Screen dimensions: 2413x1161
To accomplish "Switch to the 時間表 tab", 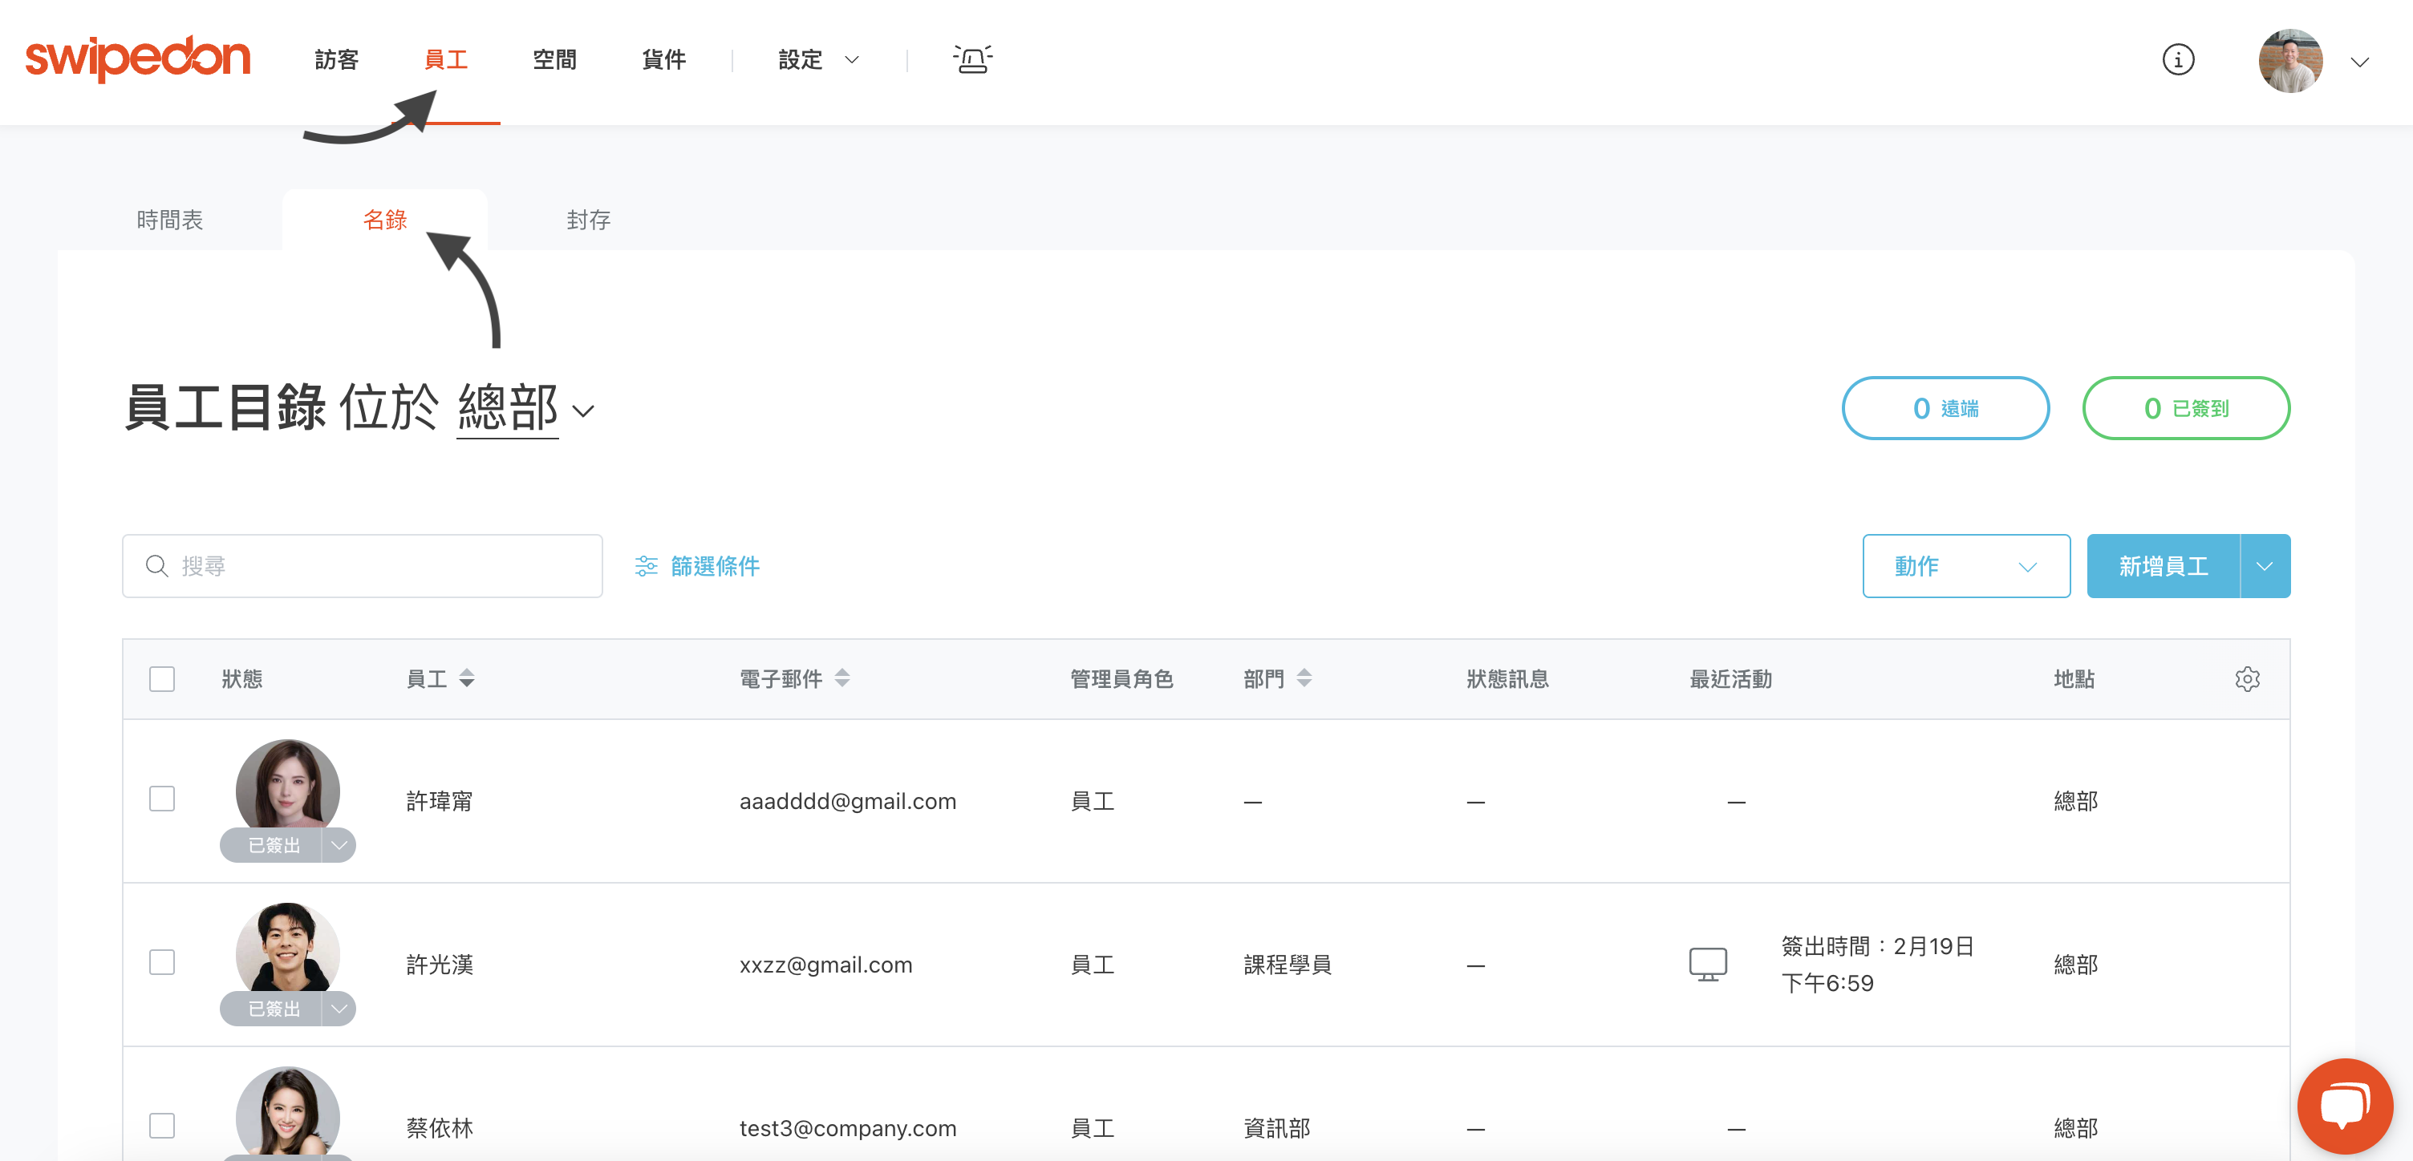I will [x=169, y=220].
